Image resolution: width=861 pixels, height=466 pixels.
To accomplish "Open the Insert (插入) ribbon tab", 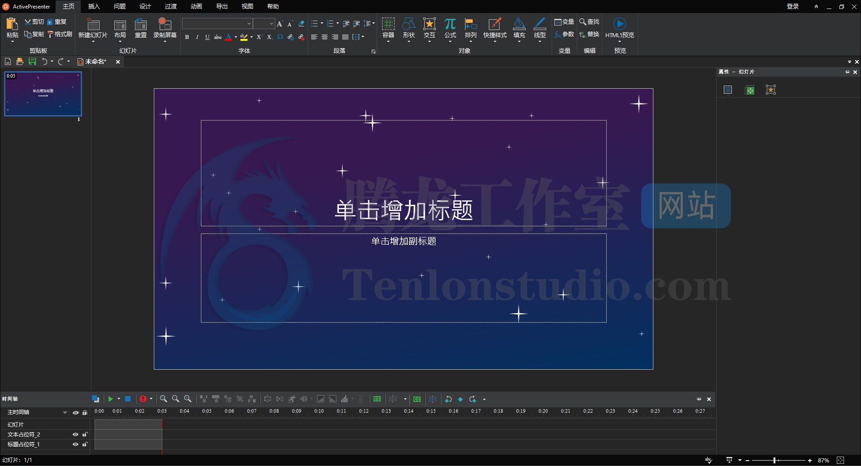I will pos(94,6).
